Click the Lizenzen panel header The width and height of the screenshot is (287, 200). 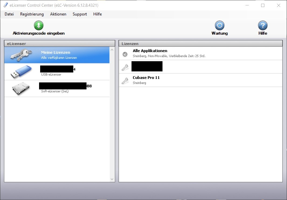tap(200, 43)
